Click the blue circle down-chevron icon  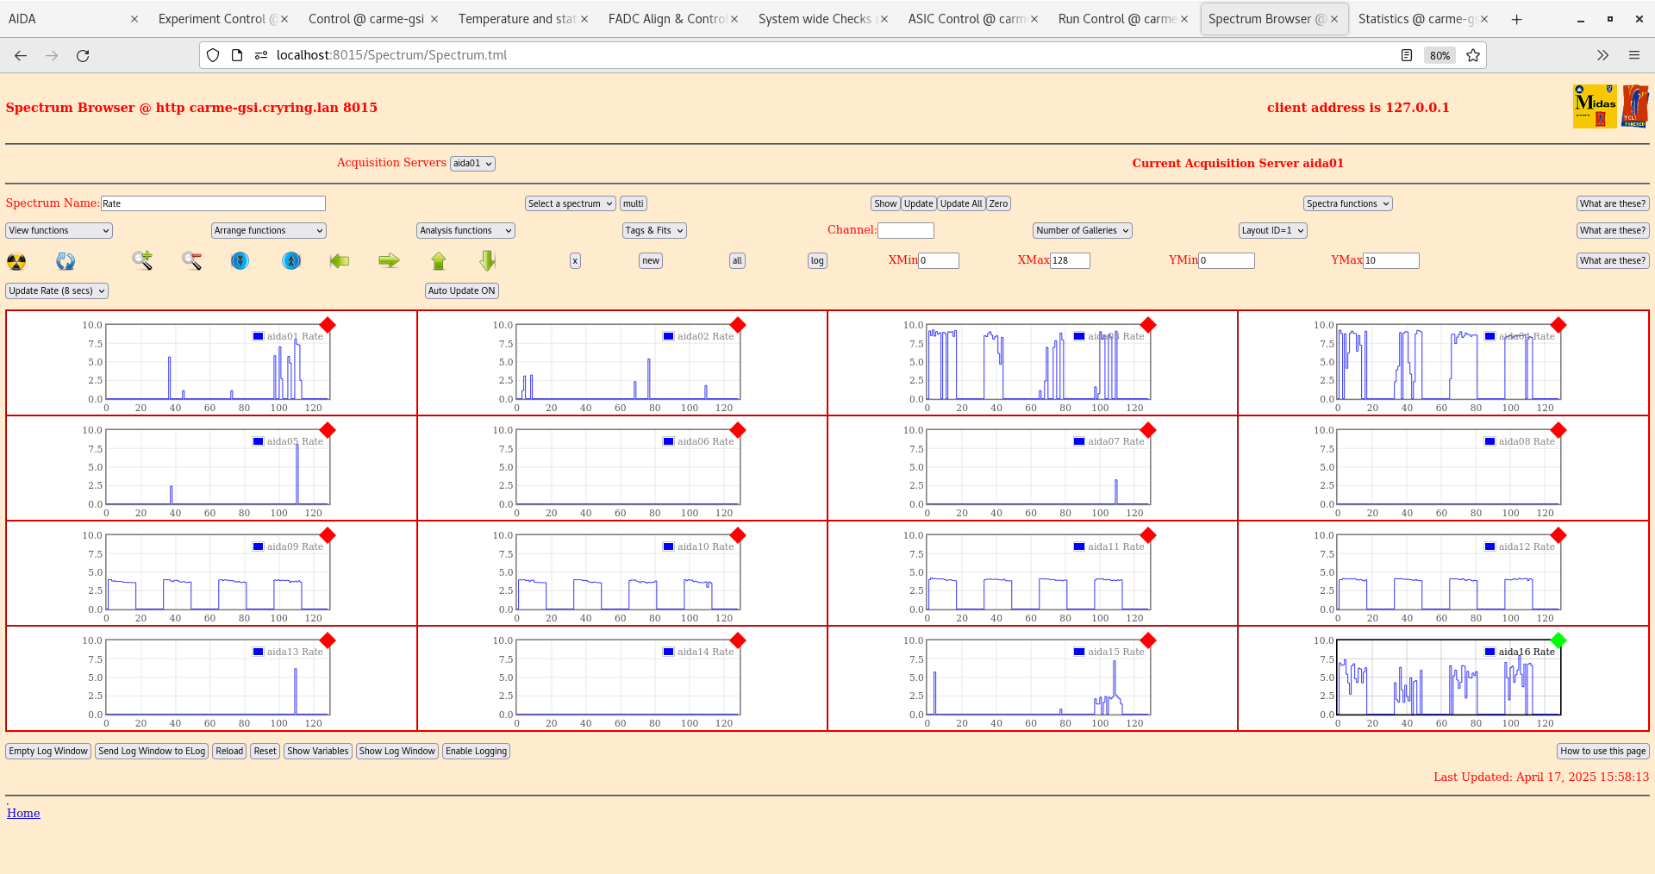click(x=240, y=260)
